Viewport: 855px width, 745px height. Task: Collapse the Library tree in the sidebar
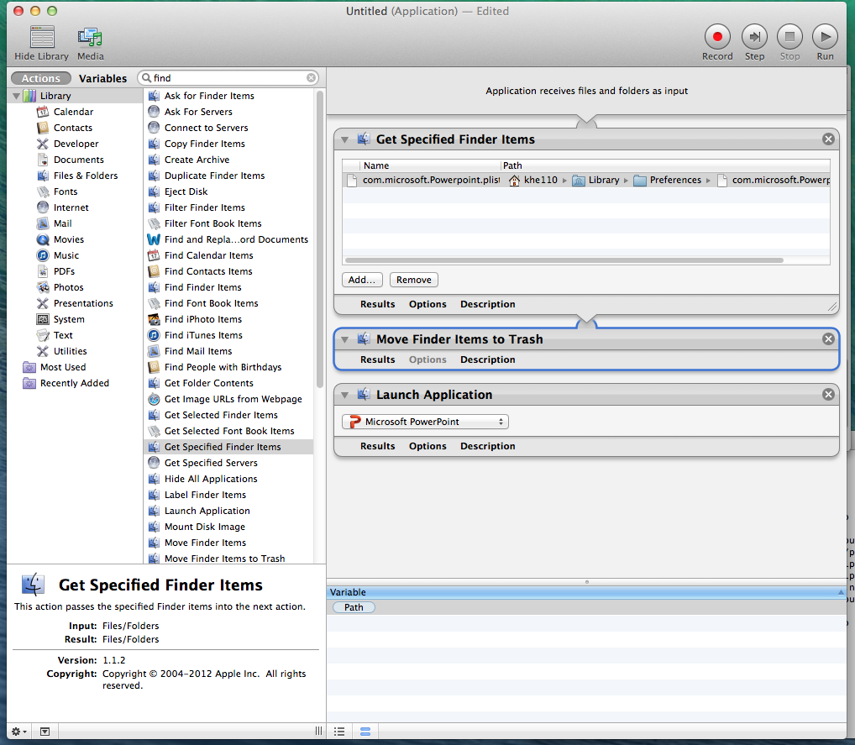coord(16,97)
